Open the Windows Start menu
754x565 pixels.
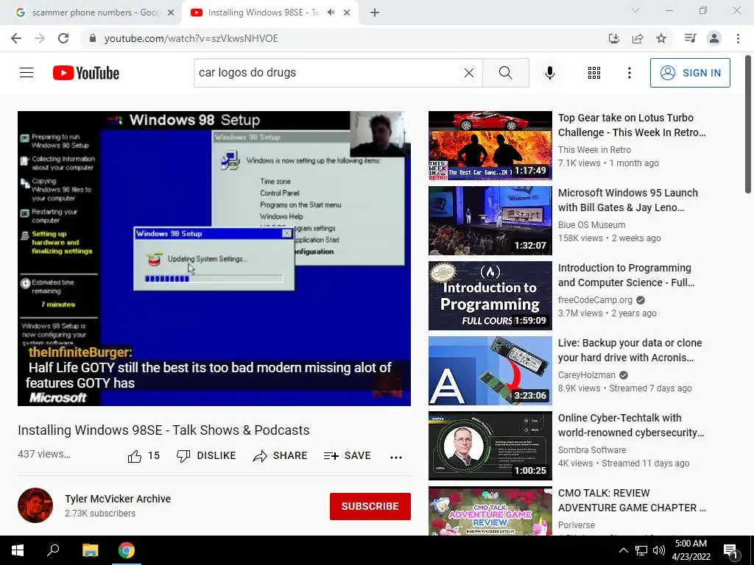point(18,550)
